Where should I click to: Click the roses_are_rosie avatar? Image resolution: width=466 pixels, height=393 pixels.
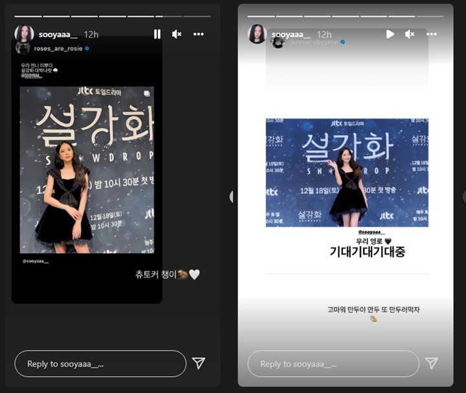(23, 48)
